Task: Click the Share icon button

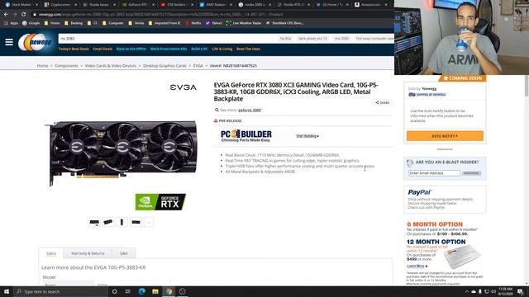Action: point(383,102)
